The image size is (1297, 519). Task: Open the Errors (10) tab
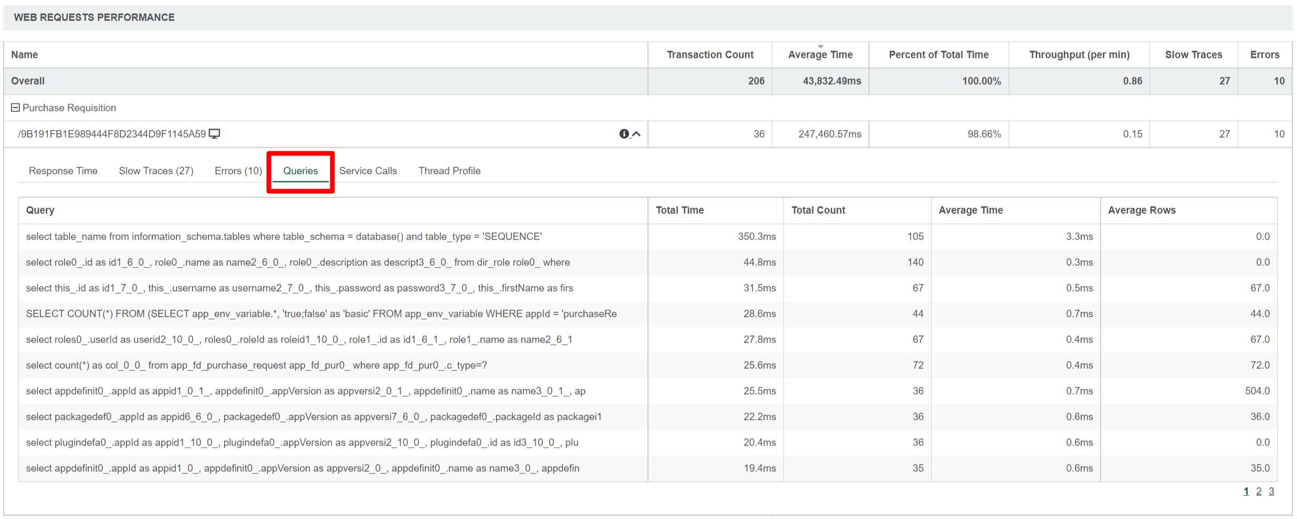238,171
